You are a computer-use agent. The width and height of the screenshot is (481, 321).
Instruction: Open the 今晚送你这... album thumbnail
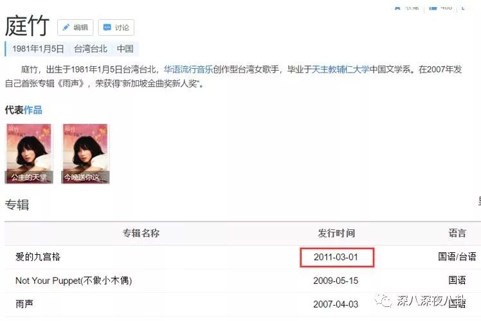click(x=86, y=154)
